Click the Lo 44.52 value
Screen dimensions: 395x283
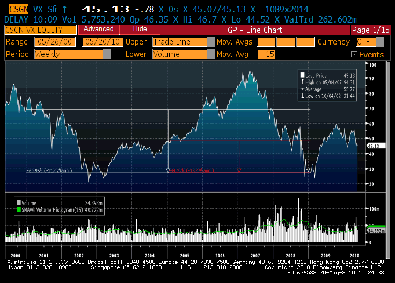(251, 20)
